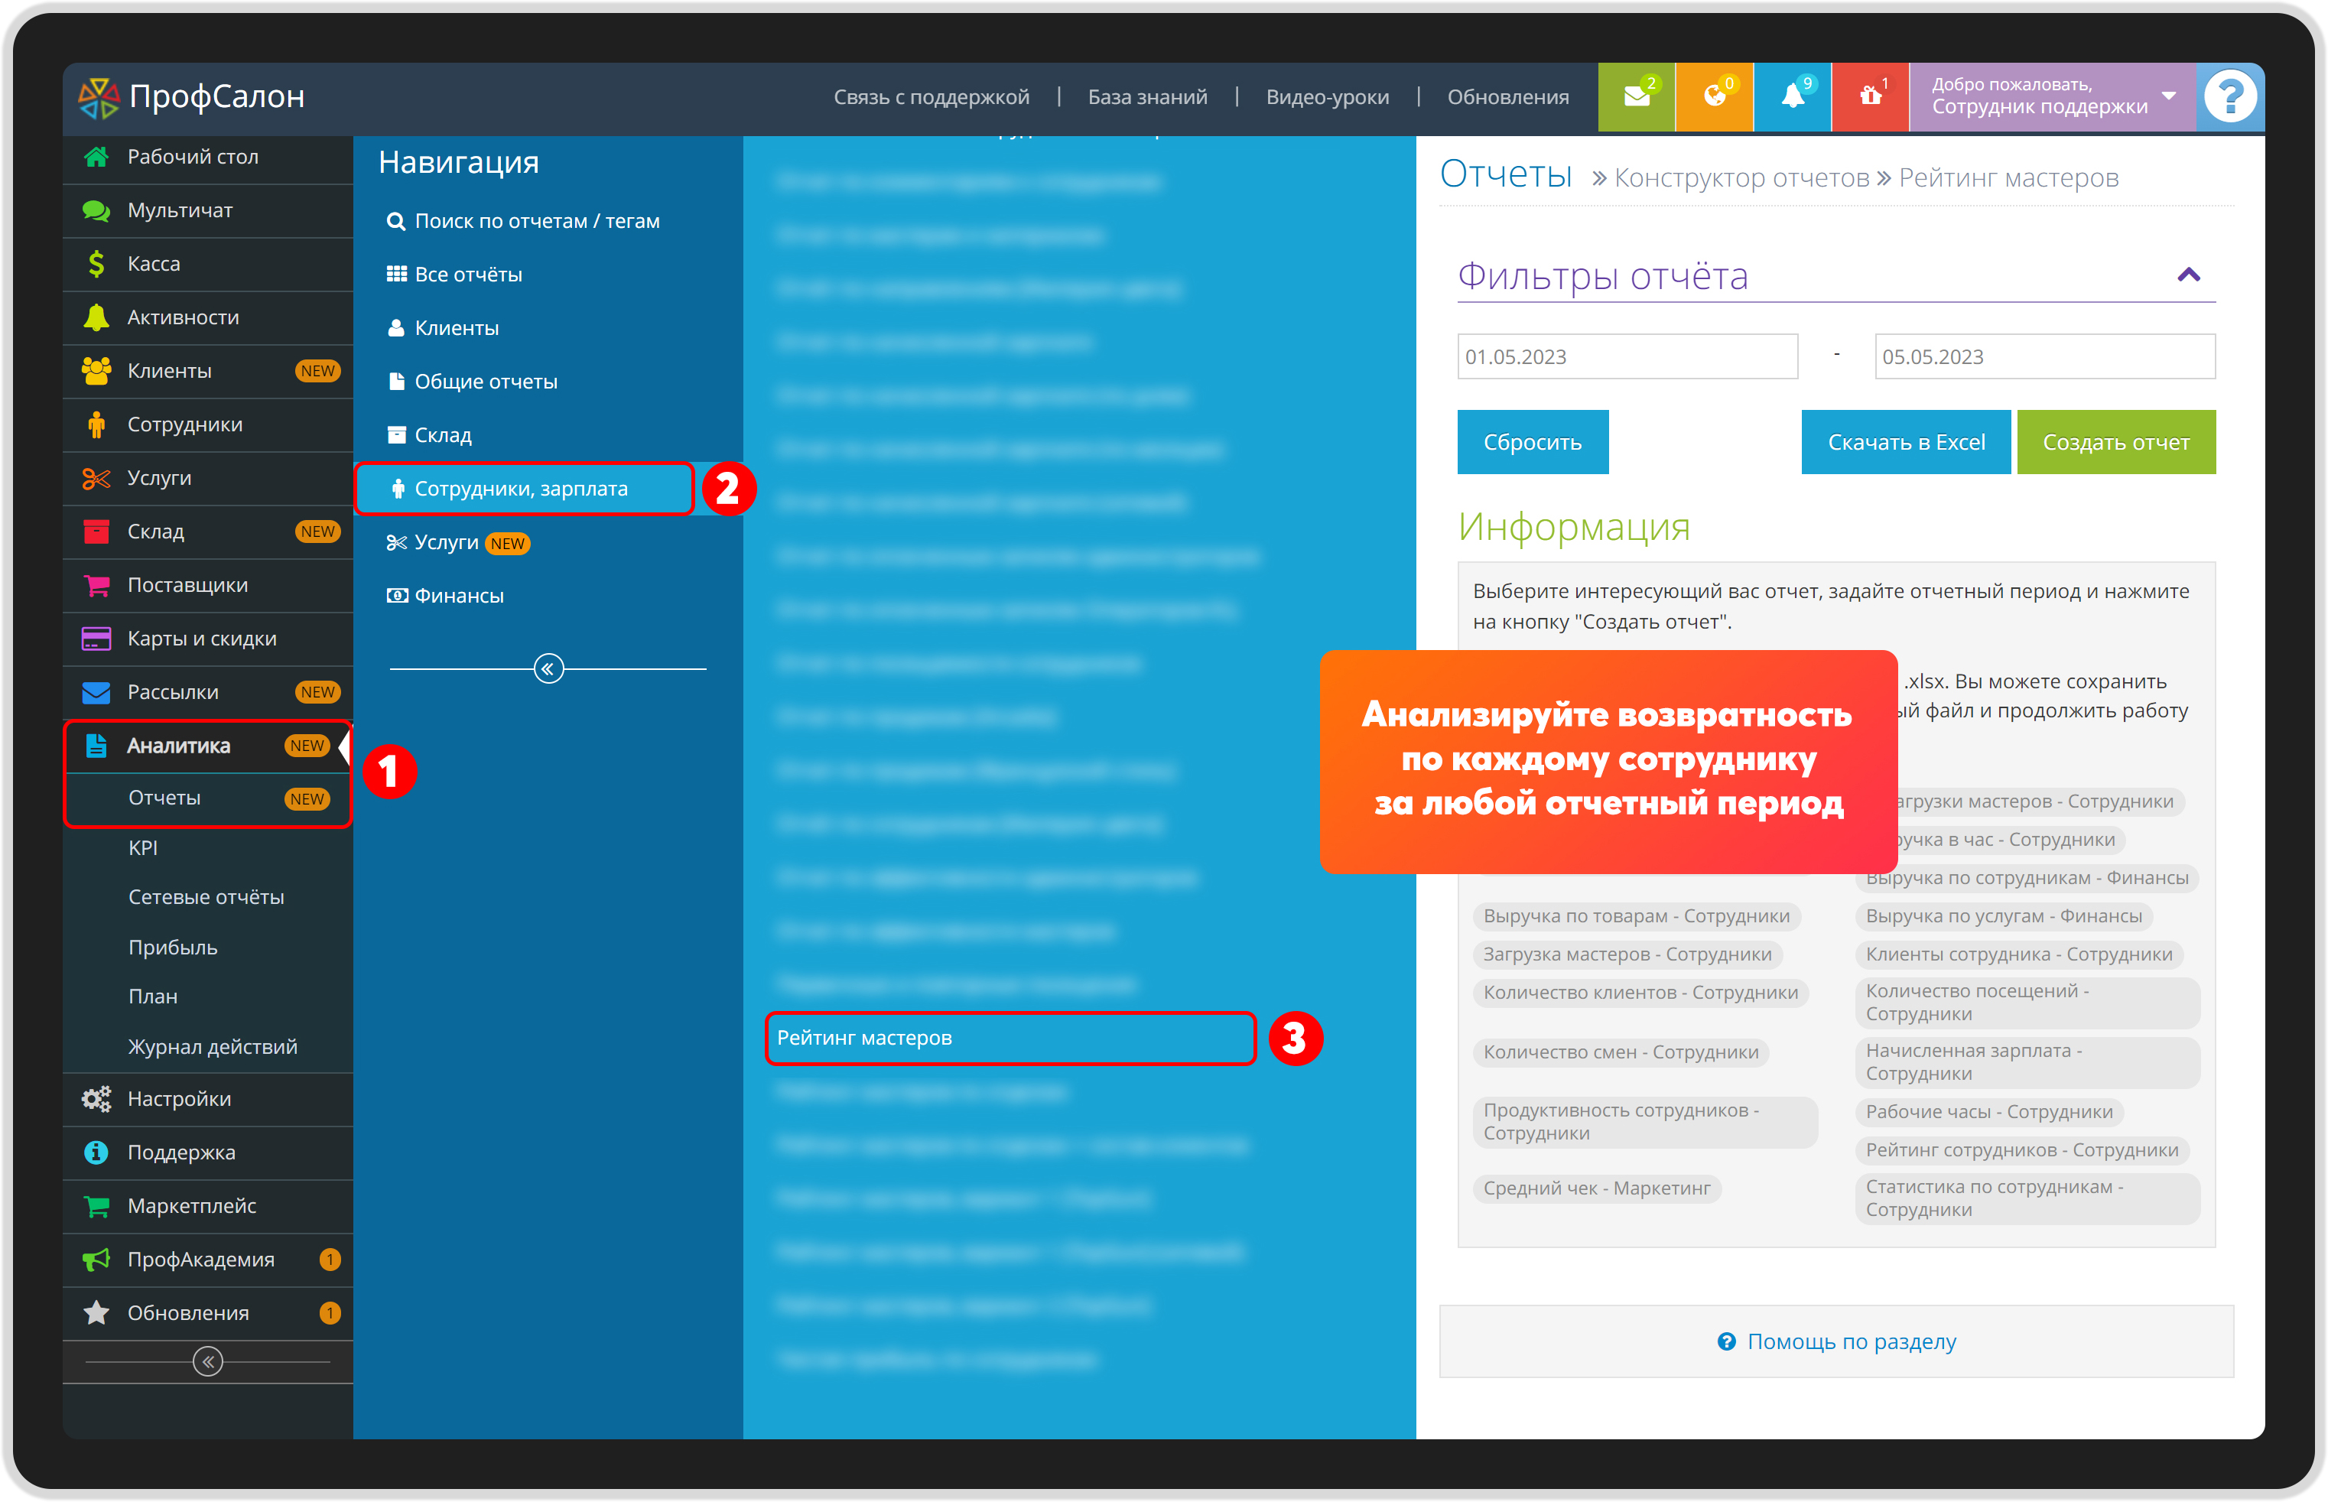Open База знаний link
This screenshot has width=2328, height=1502.
tap(1147, 98)
